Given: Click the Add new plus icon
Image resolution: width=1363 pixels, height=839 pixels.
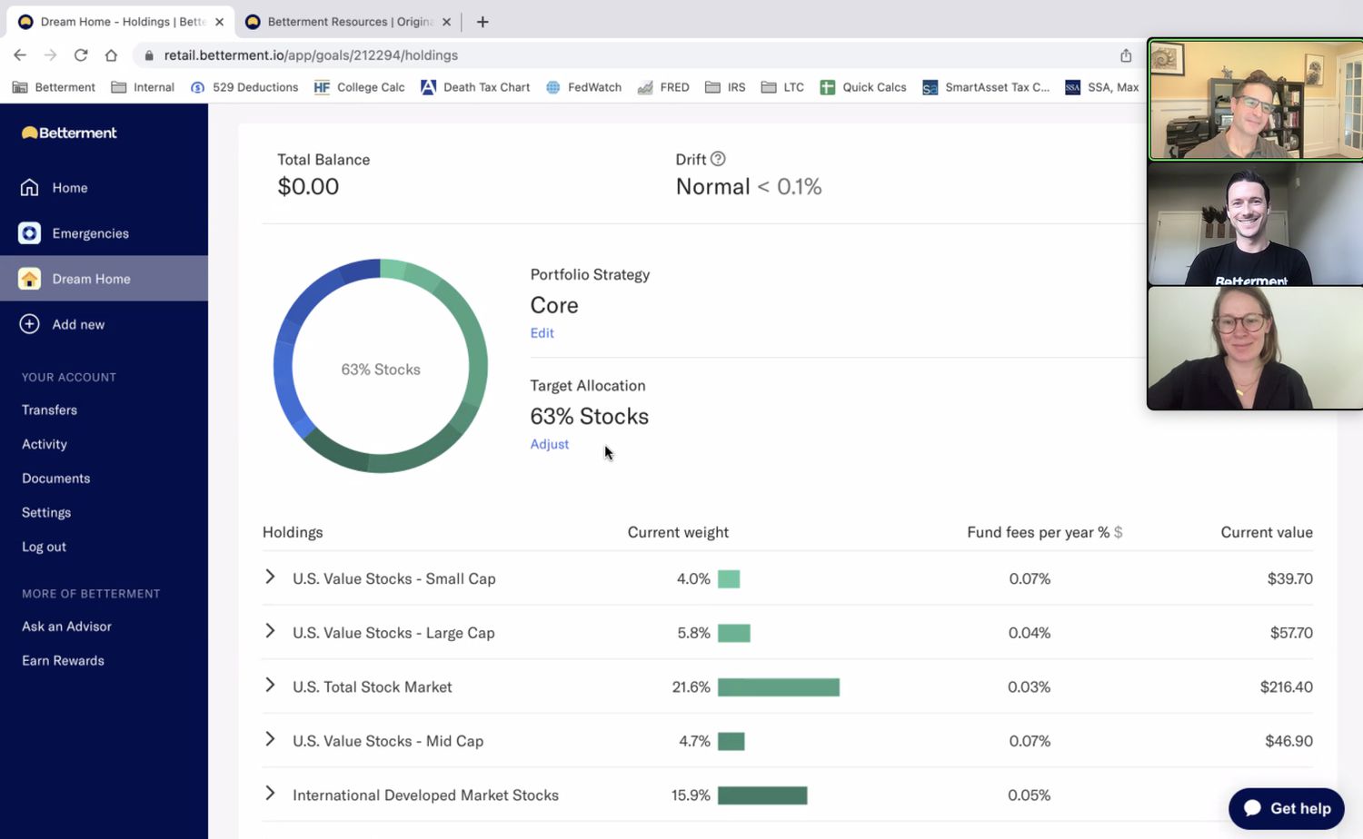Looking at the screenshot, I should tap(29, 324).
